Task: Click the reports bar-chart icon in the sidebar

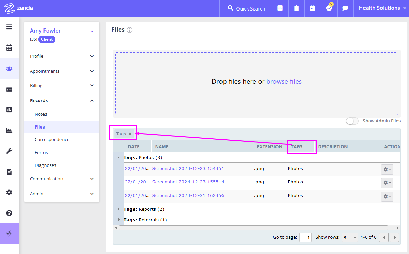Action: pyautogui.click(x=10, y=110)
